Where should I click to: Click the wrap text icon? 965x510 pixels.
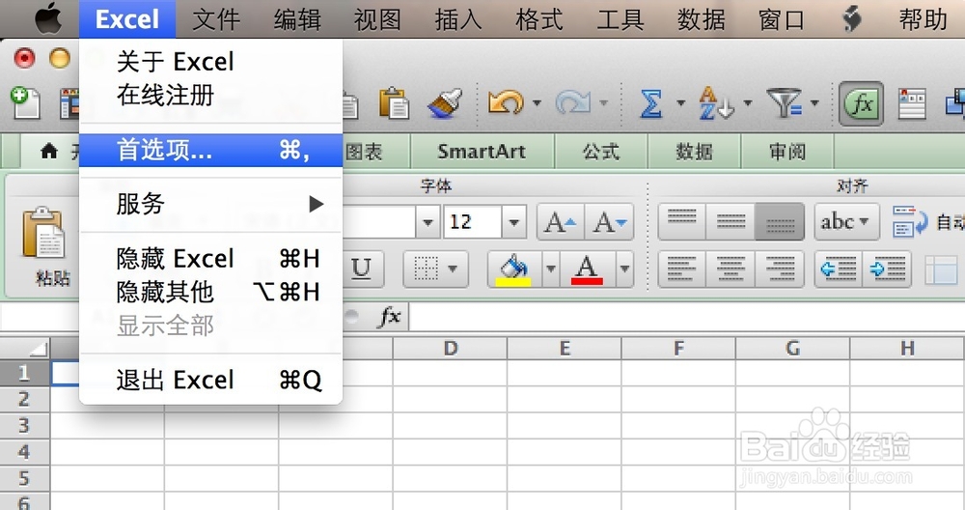tap(910, 222)
